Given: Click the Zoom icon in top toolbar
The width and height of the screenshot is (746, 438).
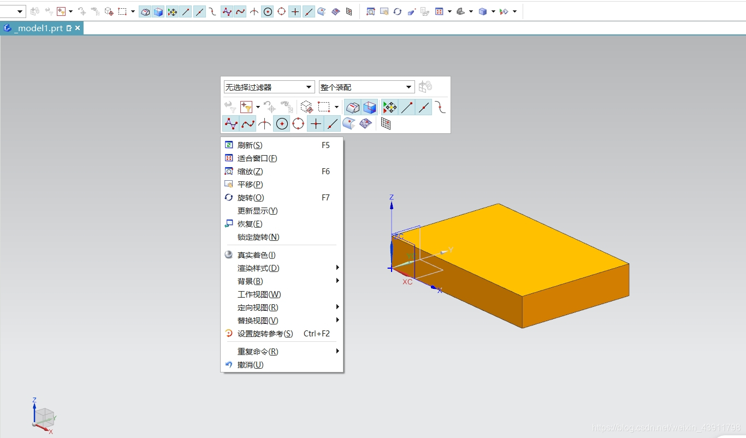Looking at the screenshot, I should tap(371, 11).
